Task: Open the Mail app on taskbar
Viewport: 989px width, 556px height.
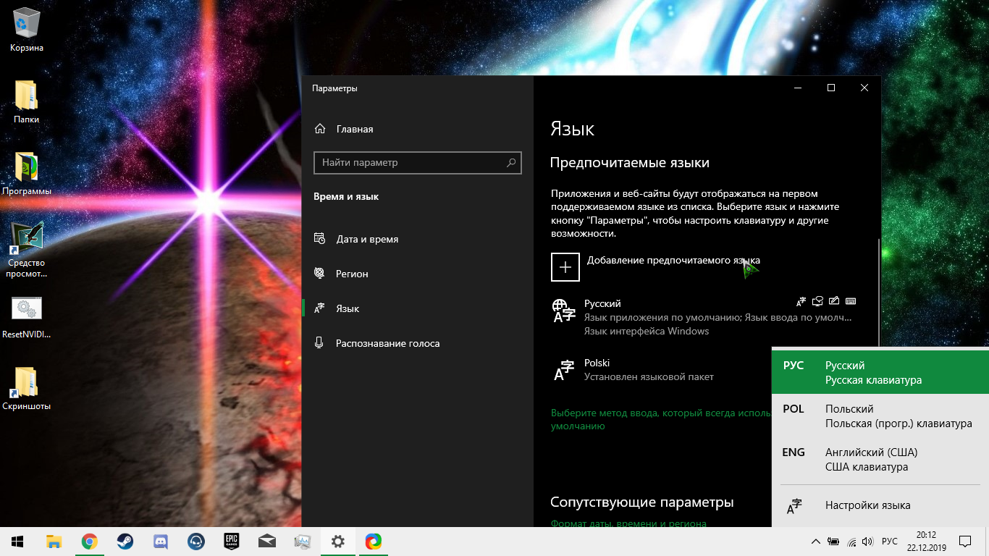Action: pyautogui.click(x=266, y=542)
